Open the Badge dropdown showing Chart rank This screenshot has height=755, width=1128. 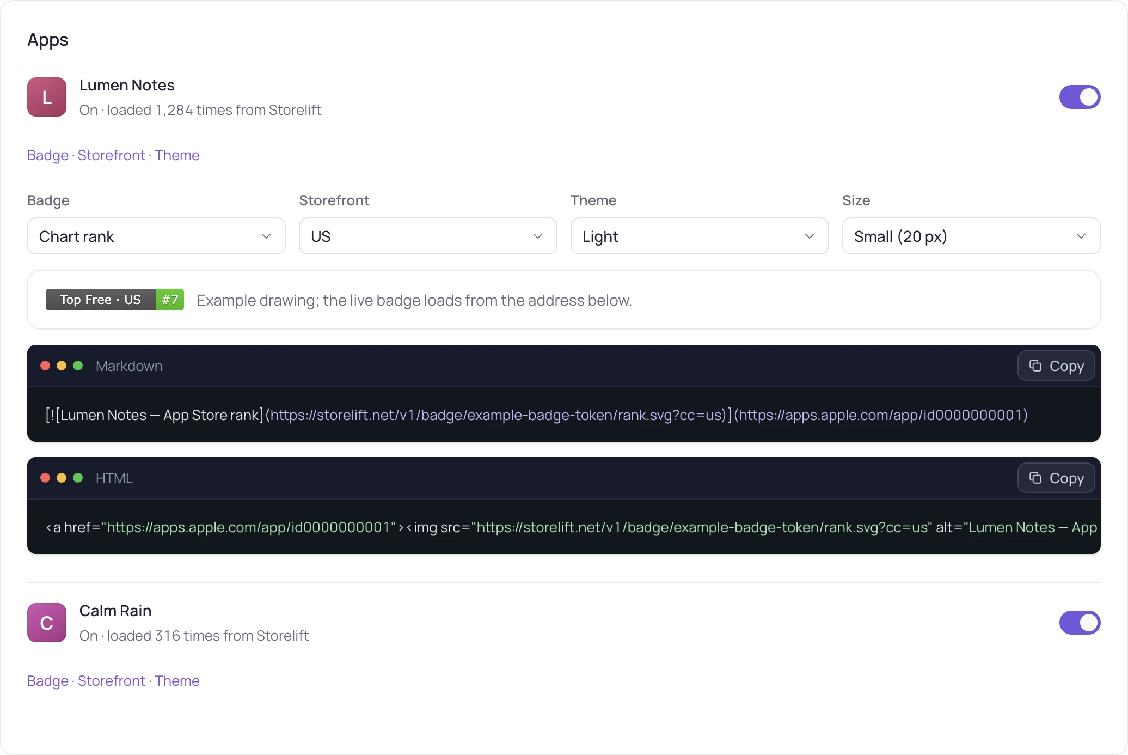156,236
